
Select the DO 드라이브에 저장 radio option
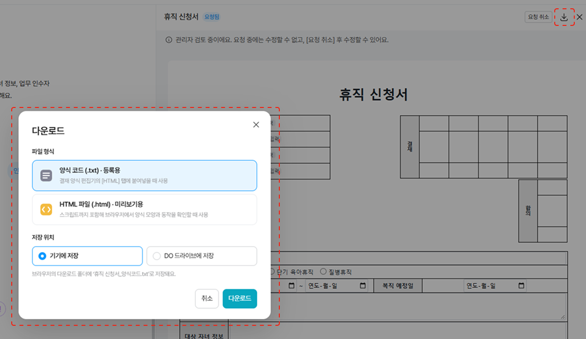pyautogui.click(x=202, y=255)
